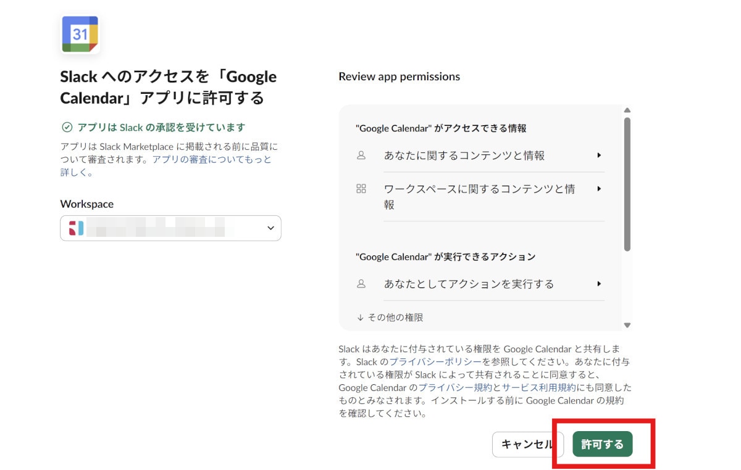Show その他の権限 additional permissions

click(390, 318)
